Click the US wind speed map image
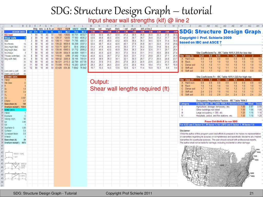 (221, 166)
